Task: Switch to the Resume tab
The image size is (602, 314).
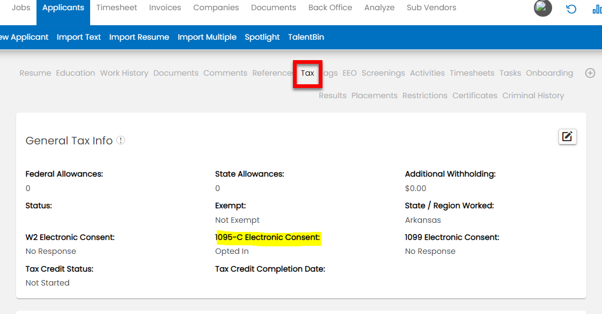Action: pyautogui.click(x=35, y=73)
